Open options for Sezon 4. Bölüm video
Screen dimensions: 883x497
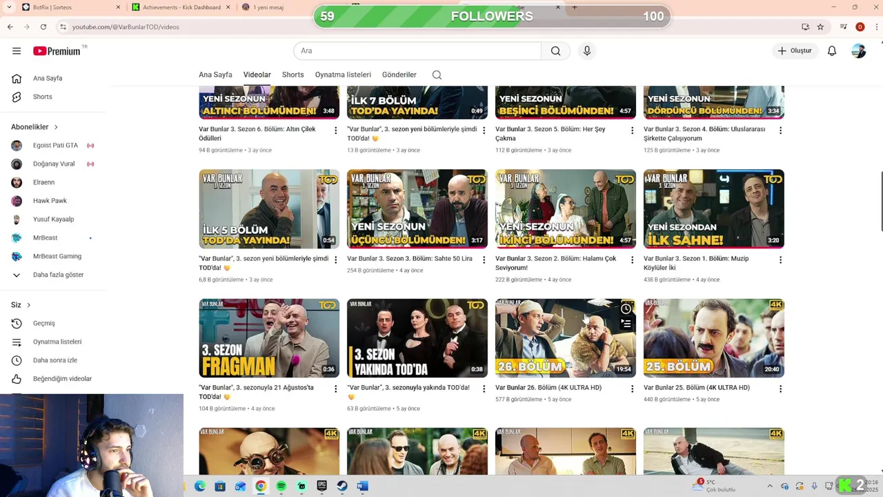pyautogui.click(x=780, y=130)
